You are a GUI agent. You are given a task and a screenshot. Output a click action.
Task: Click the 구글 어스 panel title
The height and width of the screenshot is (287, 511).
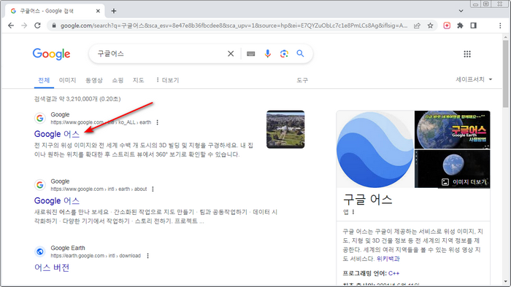368,200
